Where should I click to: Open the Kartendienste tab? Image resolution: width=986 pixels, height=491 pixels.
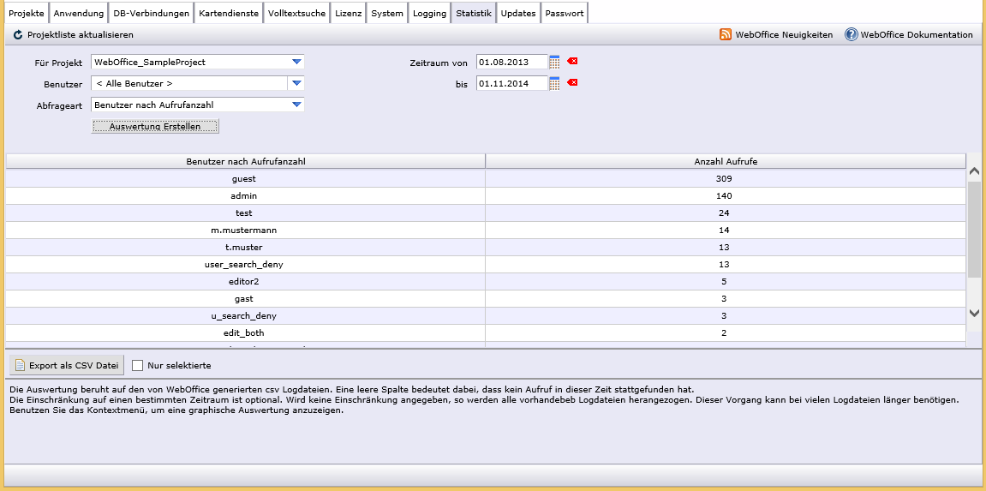click(229, 13)
